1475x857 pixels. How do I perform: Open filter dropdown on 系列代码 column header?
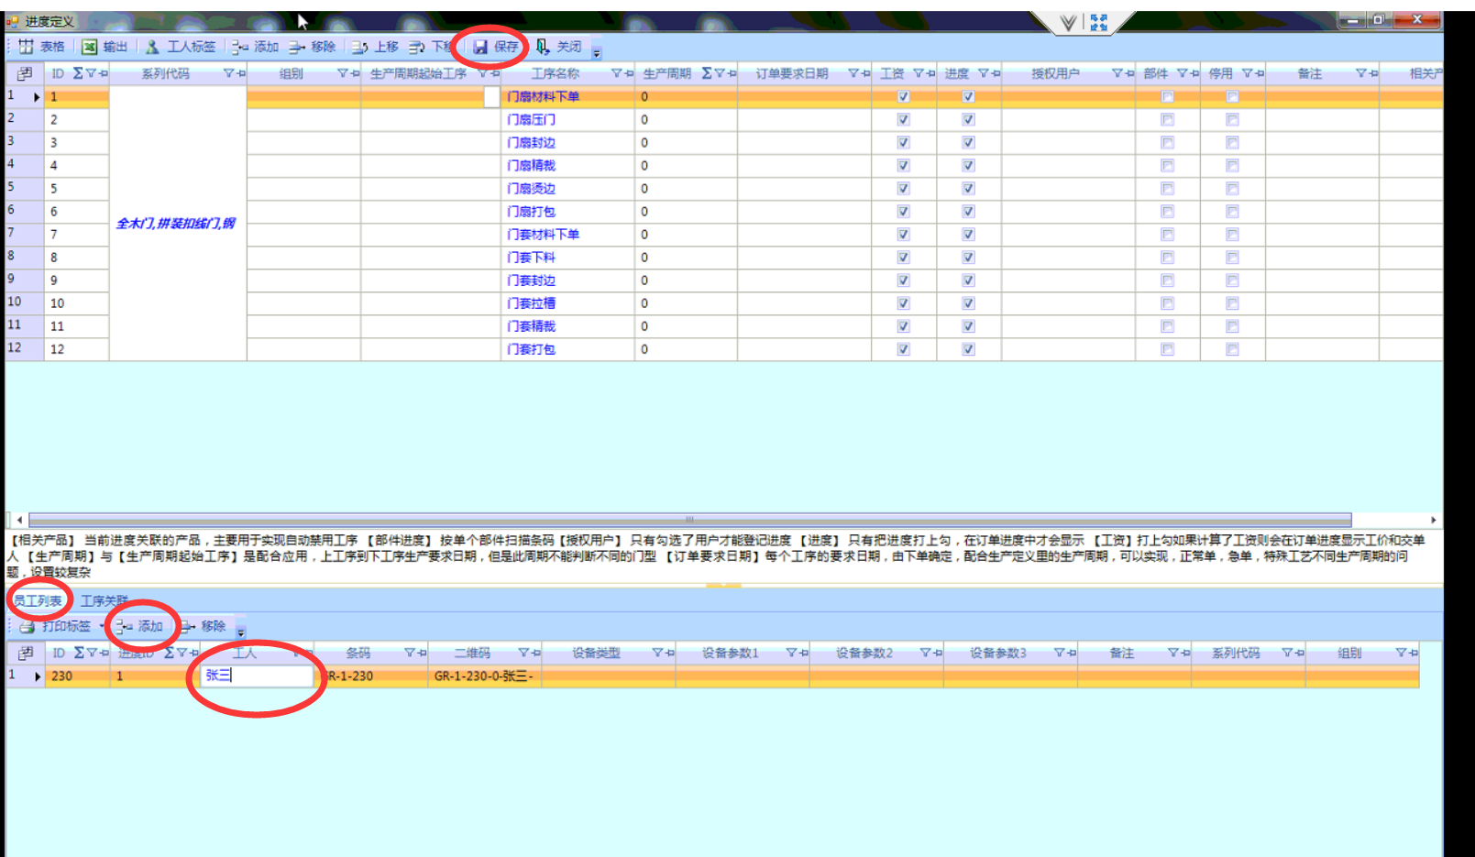point(229,73)
